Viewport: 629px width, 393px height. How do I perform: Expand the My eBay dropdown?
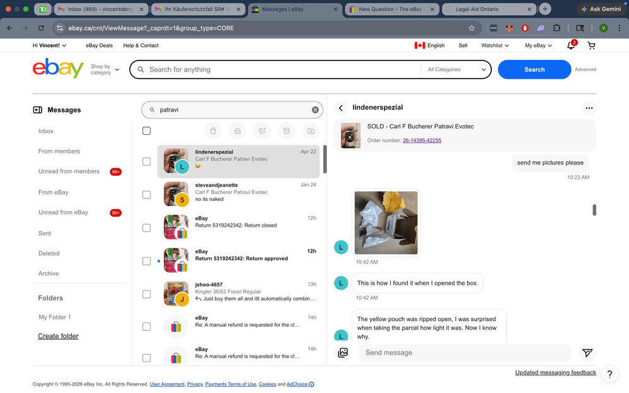(538, 46)
